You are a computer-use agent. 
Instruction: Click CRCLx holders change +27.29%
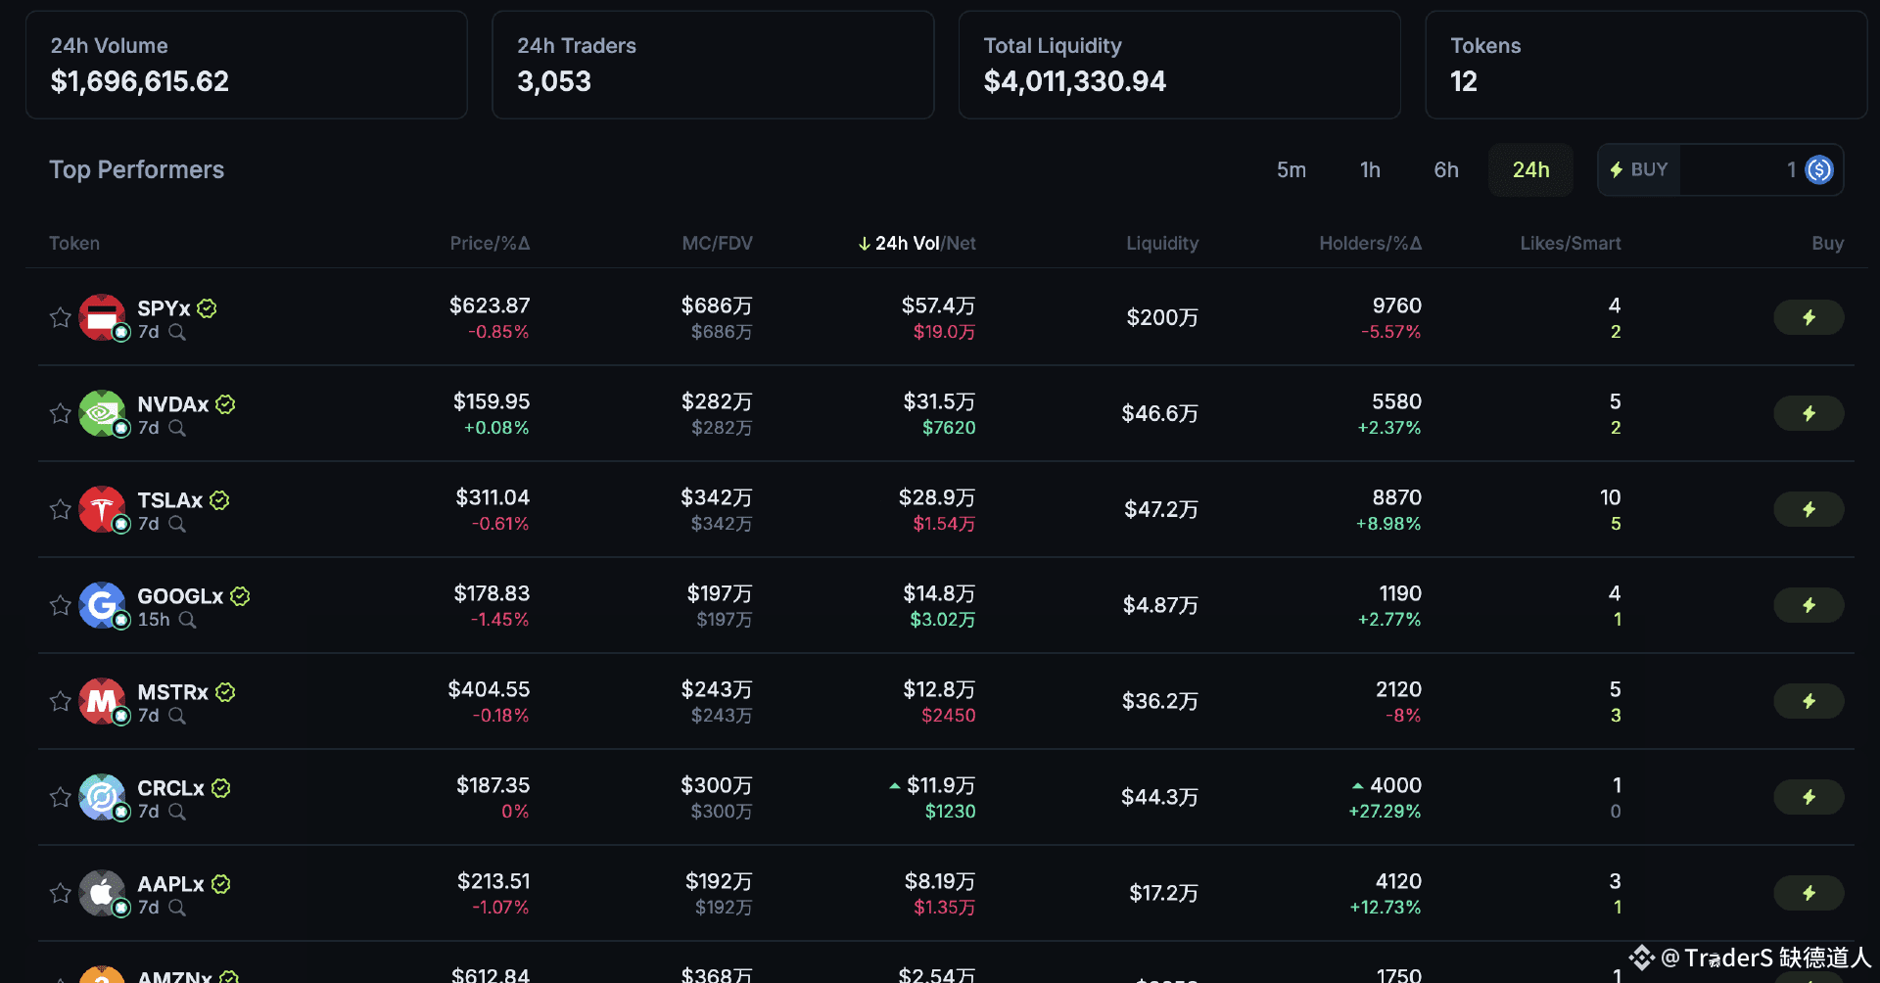click(x=1385, y=812)
